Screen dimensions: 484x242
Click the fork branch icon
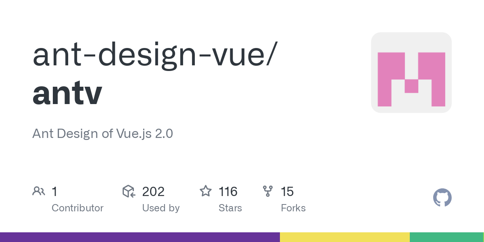267,191
